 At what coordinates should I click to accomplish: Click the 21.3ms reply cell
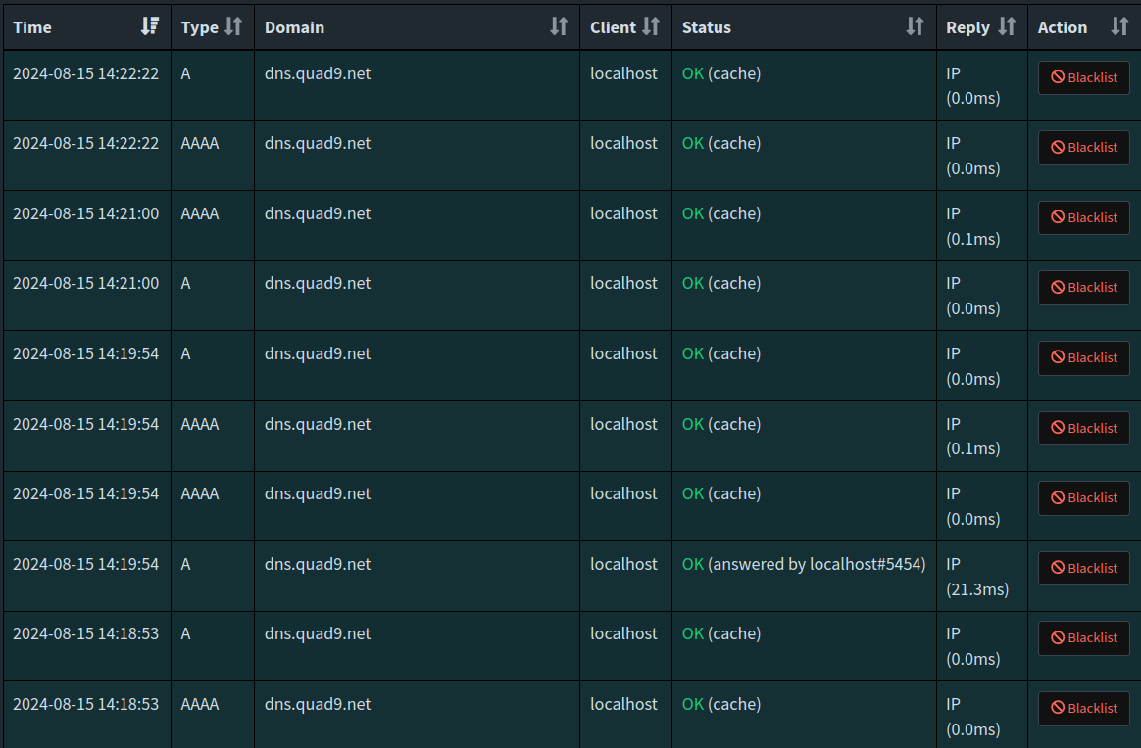976,589
